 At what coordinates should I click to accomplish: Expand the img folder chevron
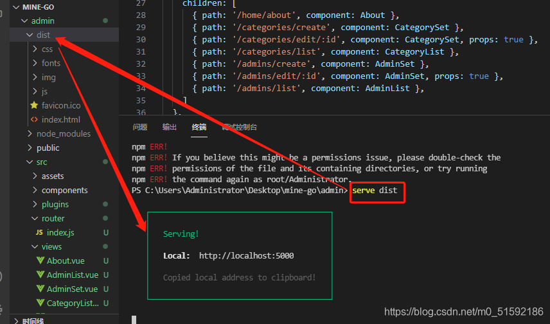35,77
